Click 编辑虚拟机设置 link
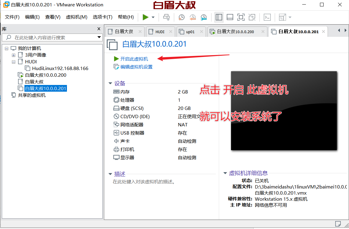This screenshot has height=229, width=349. tap(136, 67)
